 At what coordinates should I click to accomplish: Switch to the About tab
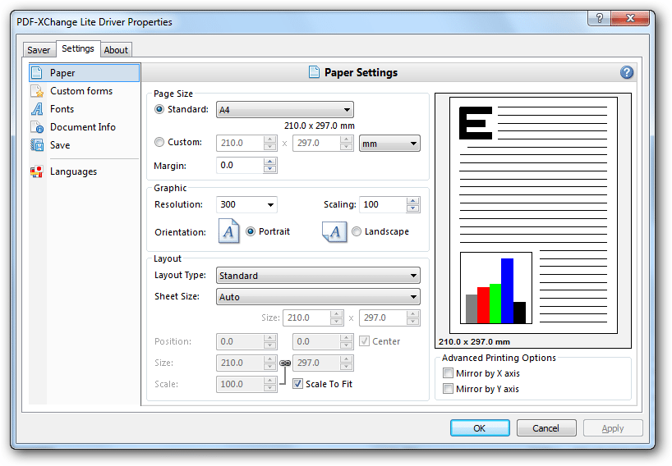116,50
